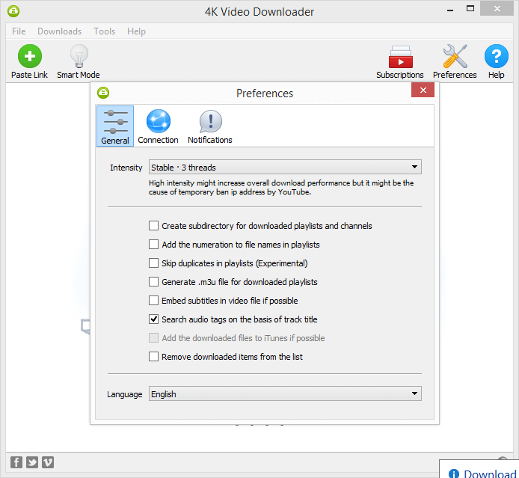The width and height of the screenshot is (519, 478).
Task: Open the Downloads menu
Action: pos(60,31)
